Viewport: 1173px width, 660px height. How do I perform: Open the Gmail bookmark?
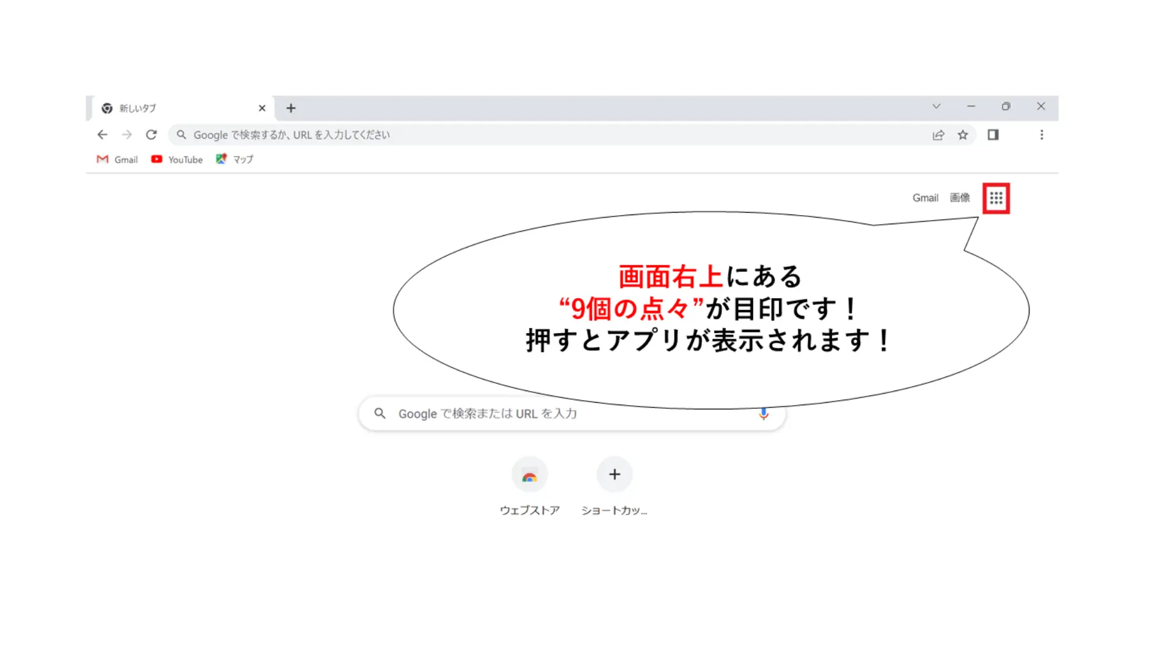coord(117,159)
